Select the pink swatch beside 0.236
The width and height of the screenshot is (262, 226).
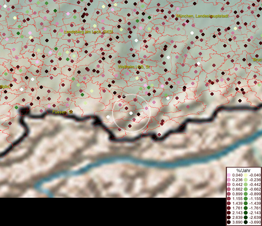click(x=229, y=180)
